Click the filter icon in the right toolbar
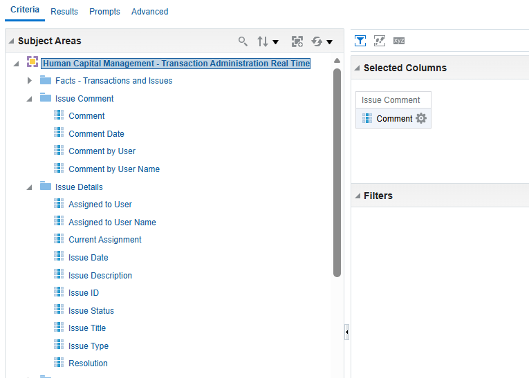The height and width of the screenshot is (378, 529). [360, 41]
